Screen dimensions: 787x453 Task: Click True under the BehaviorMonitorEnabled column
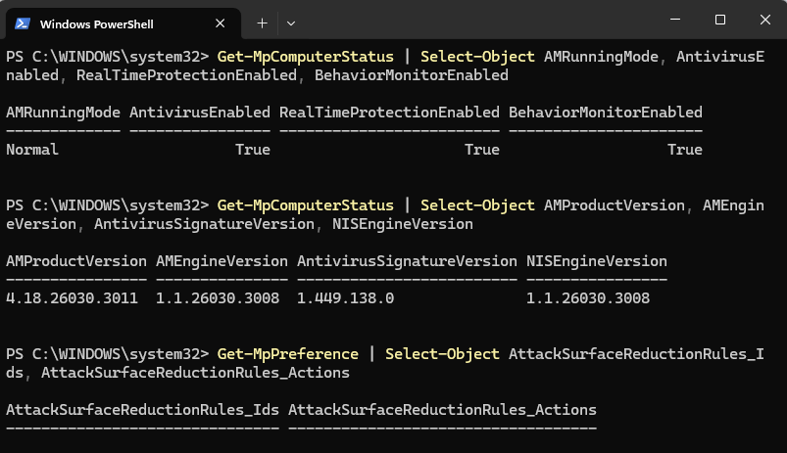point(684,150)
